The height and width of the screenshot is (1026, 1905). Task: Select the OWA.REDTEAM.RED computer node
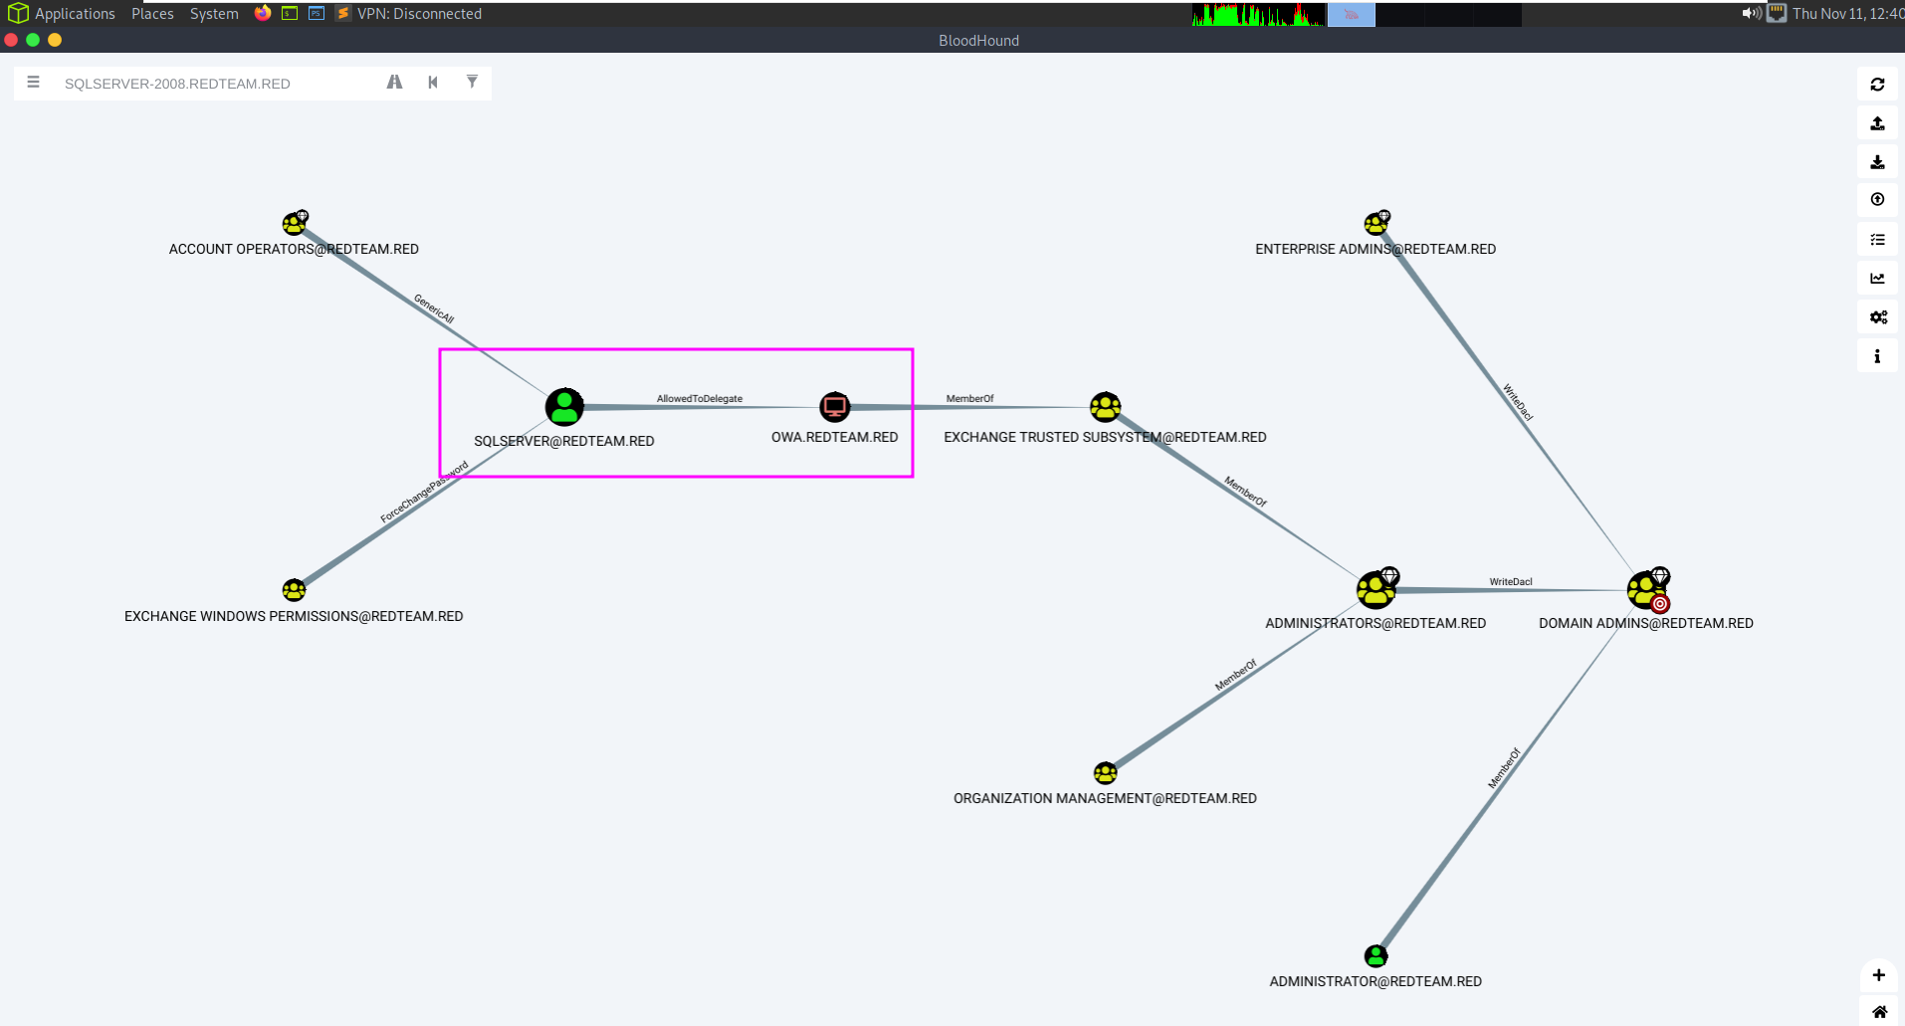tap(835, 406)
